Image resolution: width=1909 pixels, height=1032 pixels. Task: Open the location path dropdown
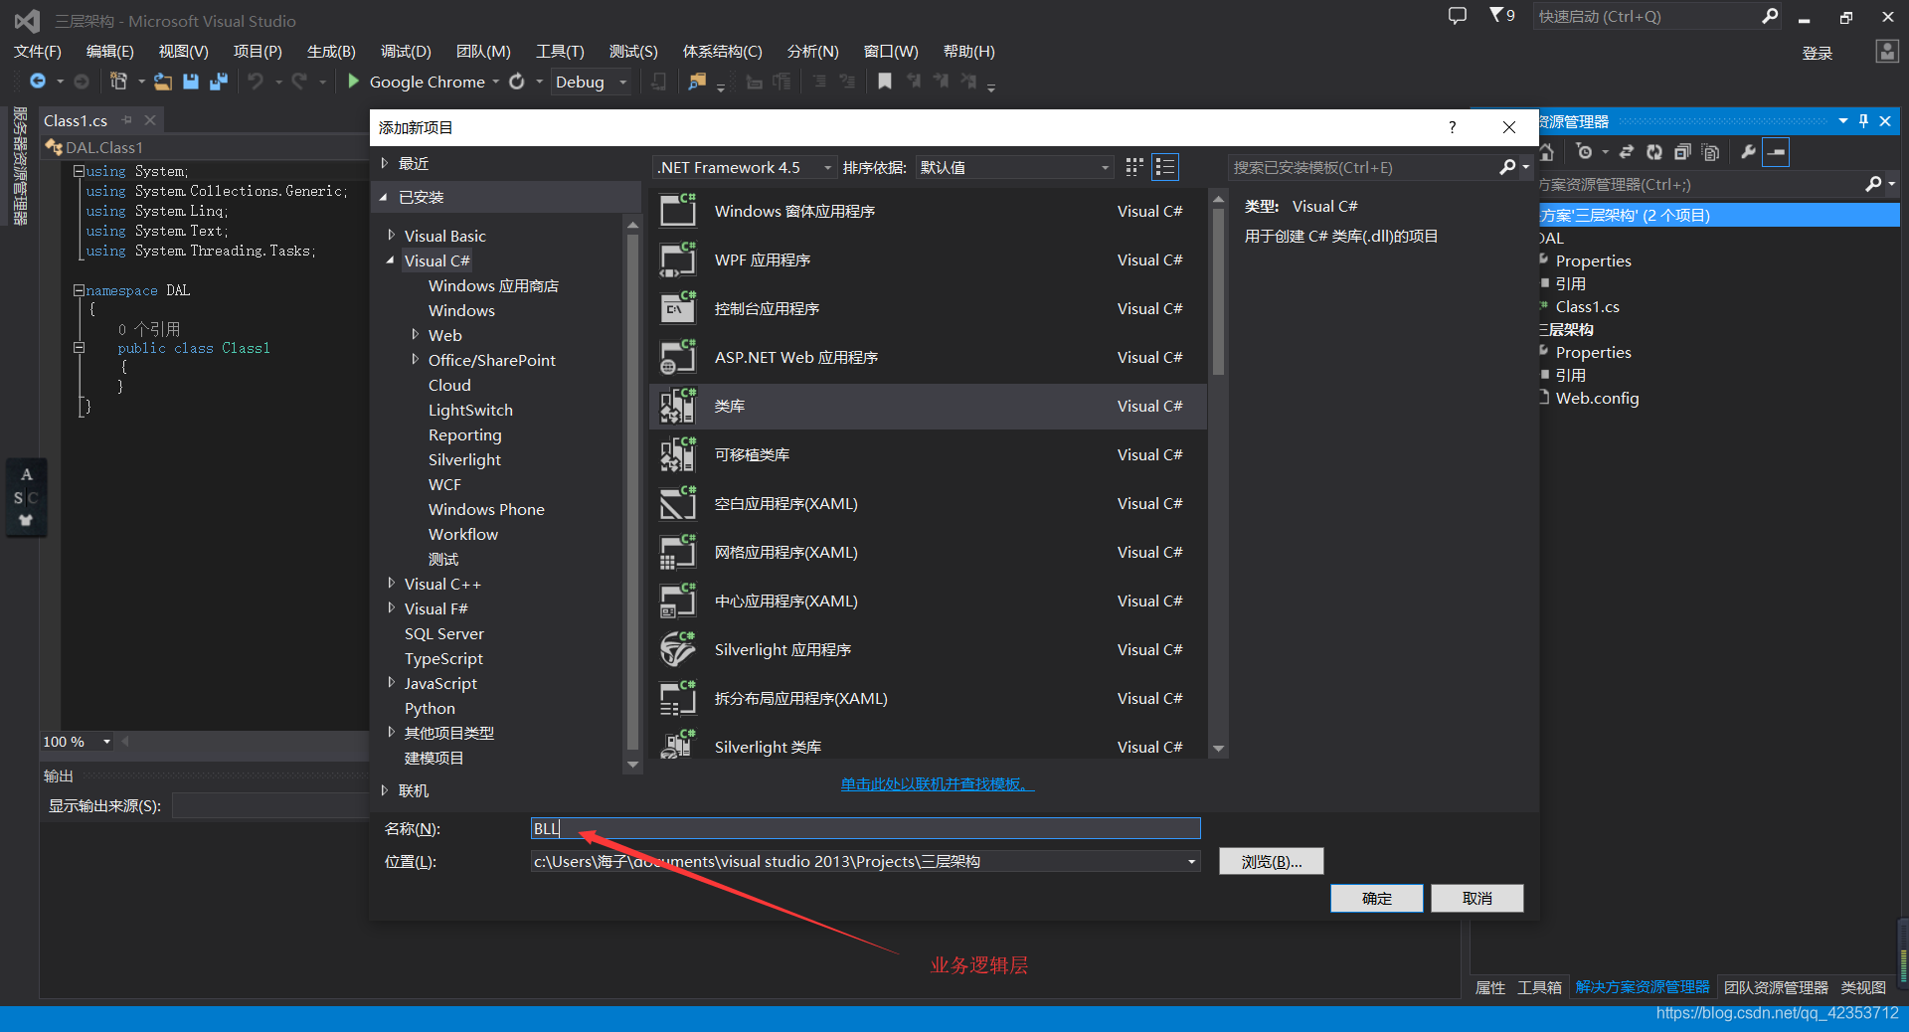click(x=1191, y=861)
